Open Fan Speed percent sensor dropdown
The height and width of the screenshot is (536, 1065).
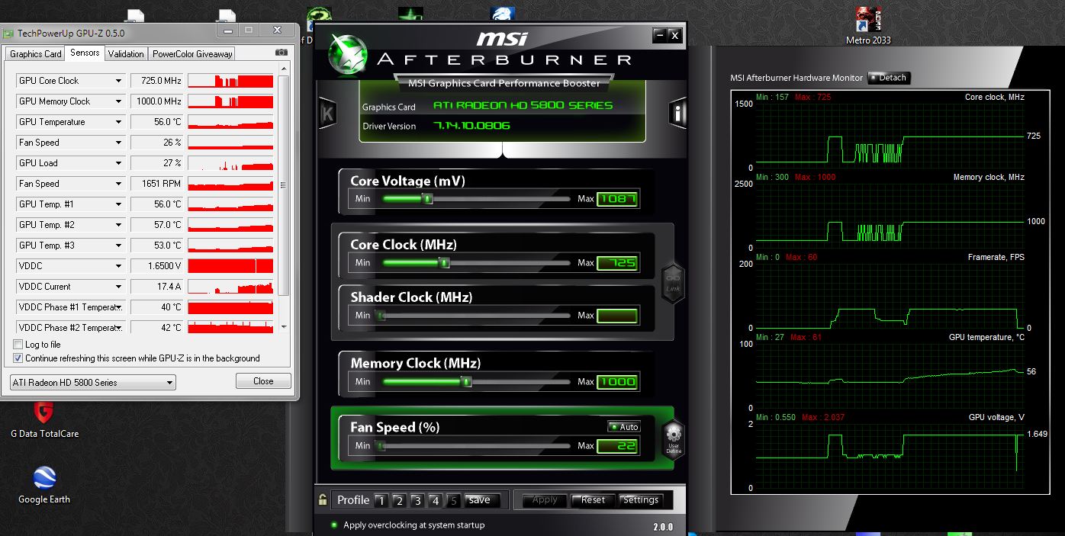click(x=119, y=143)
